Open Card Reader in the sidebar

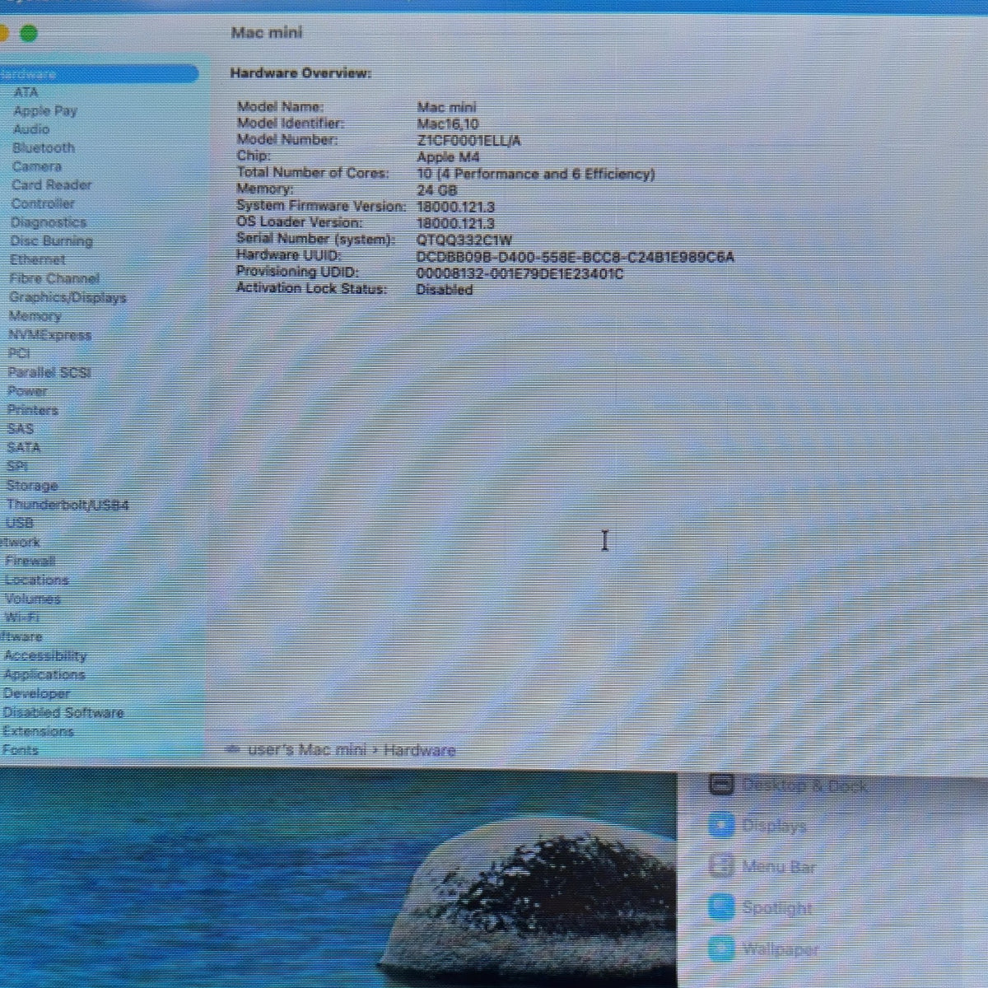[51, 185]
